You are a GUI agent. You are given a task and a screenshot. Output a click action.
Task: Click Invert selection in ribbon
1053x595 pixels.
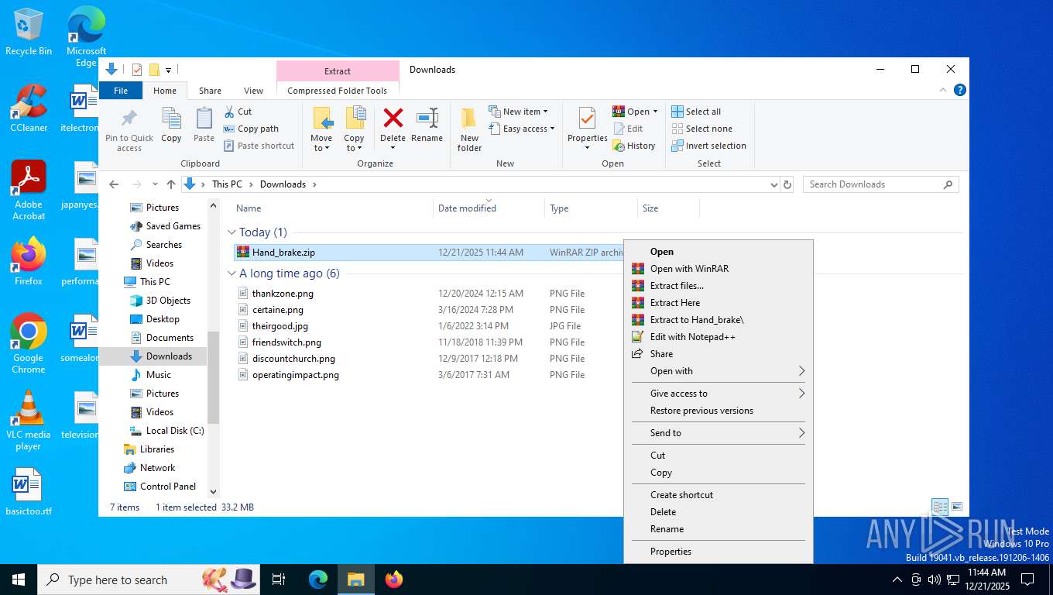tap(708, 146)
